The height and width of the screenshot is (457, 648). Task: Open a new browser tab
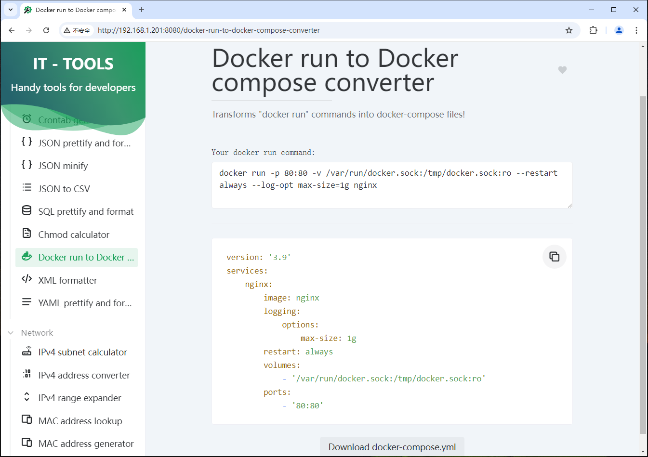[x=142, y=10]
